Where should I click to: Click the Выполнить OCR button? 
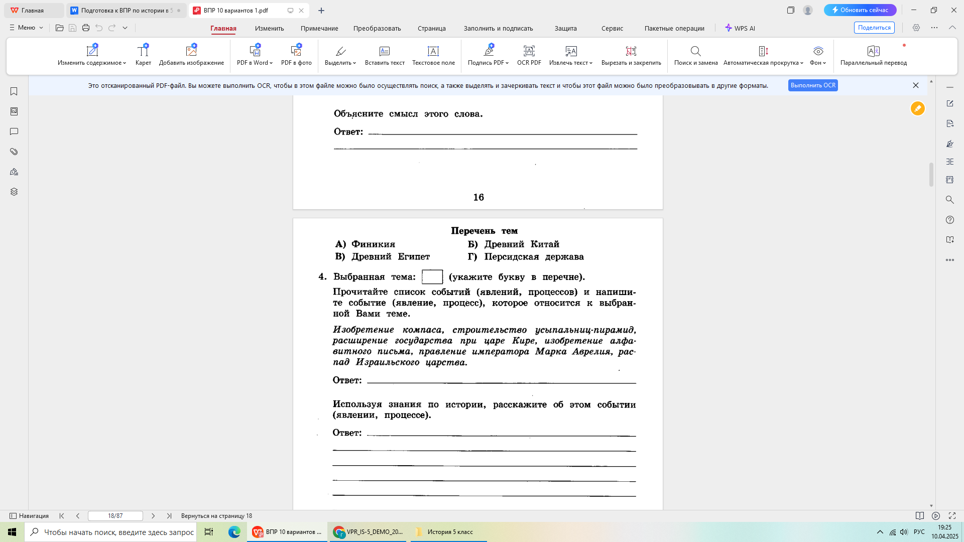tap(813, 85)
